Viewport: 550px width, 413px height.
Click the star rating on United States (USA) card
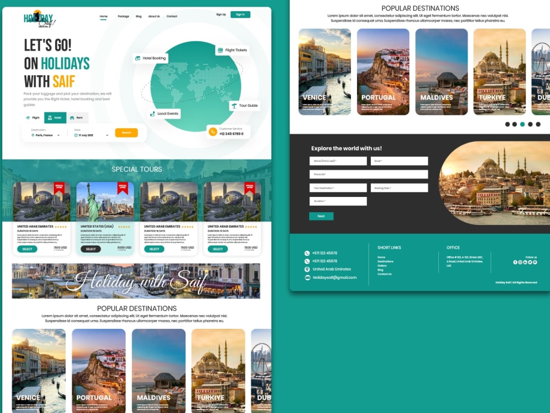pos(124,227)
